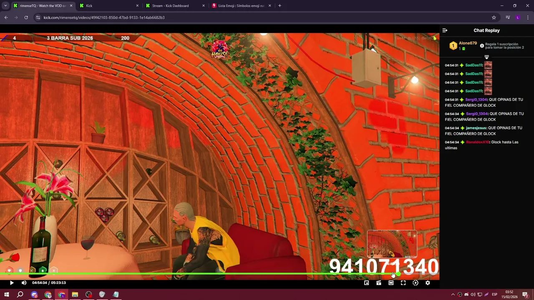Click emote in last SadDas11 message

point(488,91)
